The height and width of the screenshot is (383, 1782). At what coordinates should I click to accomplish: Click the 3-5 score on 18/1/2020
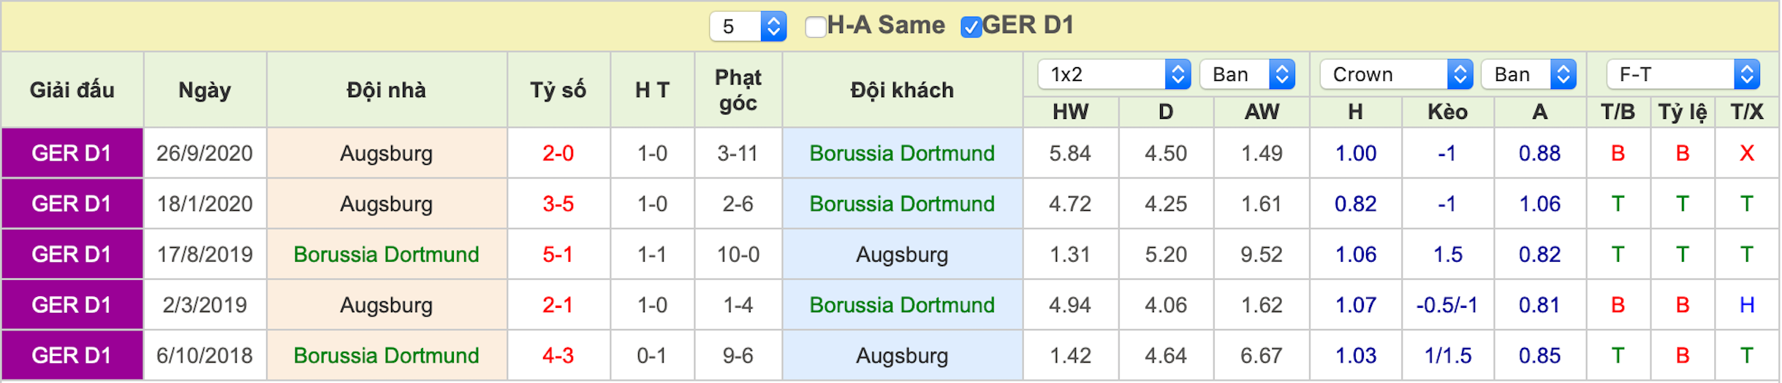(x=558, y=204)
